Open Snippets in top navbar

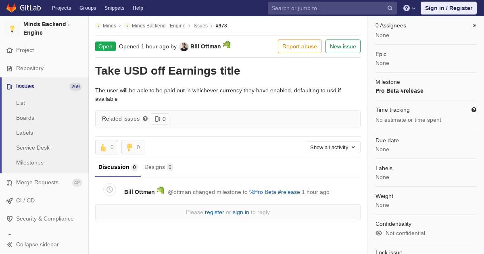click(115, 8)
